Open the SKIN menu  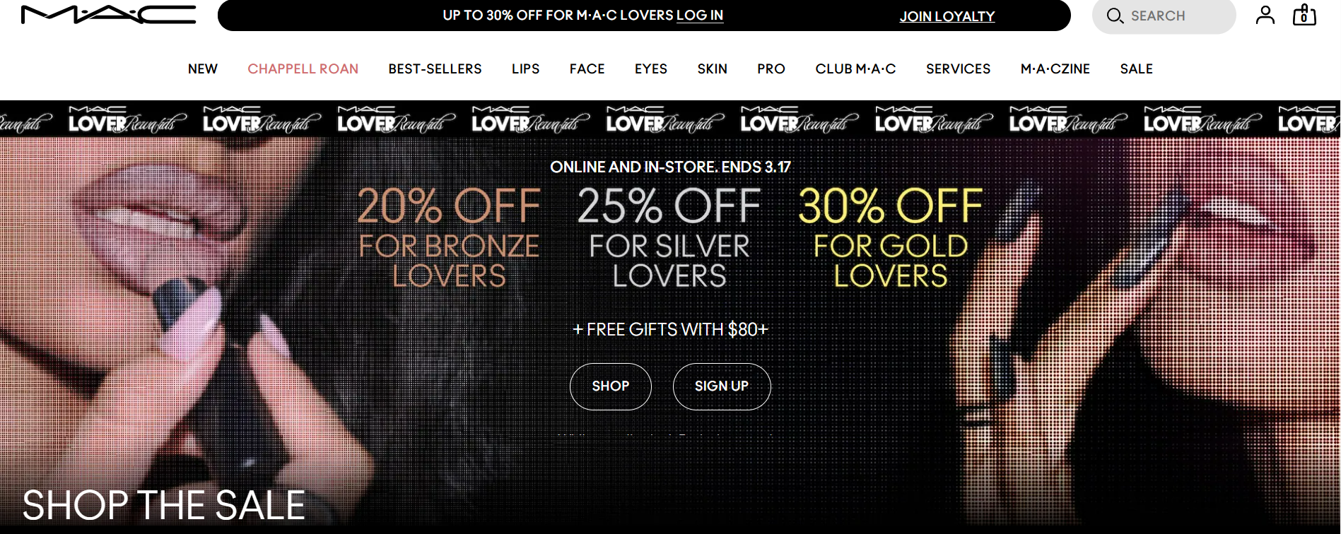[x=712, y=69]
